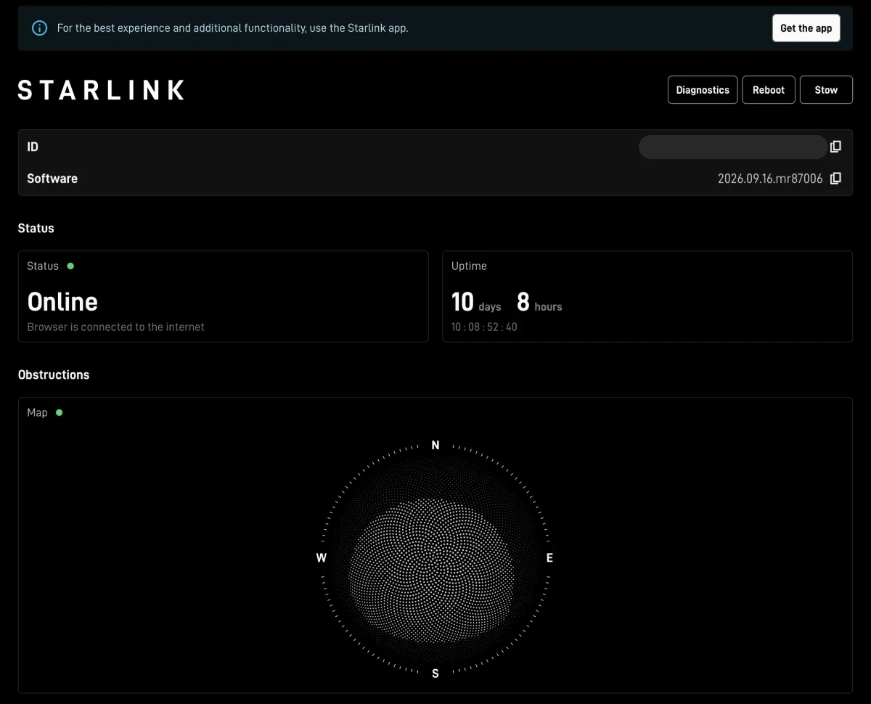Copy the software version string

(835, 179)
